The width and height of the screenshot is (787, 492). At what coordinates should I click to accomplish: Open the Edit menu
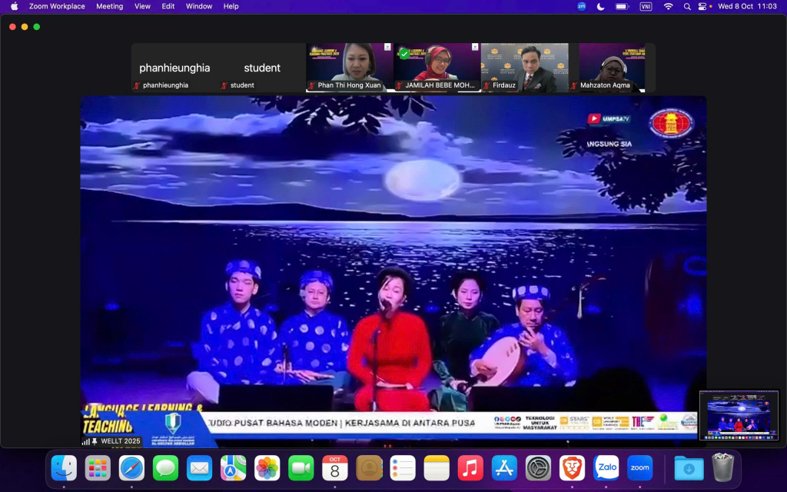pos(168,6)
